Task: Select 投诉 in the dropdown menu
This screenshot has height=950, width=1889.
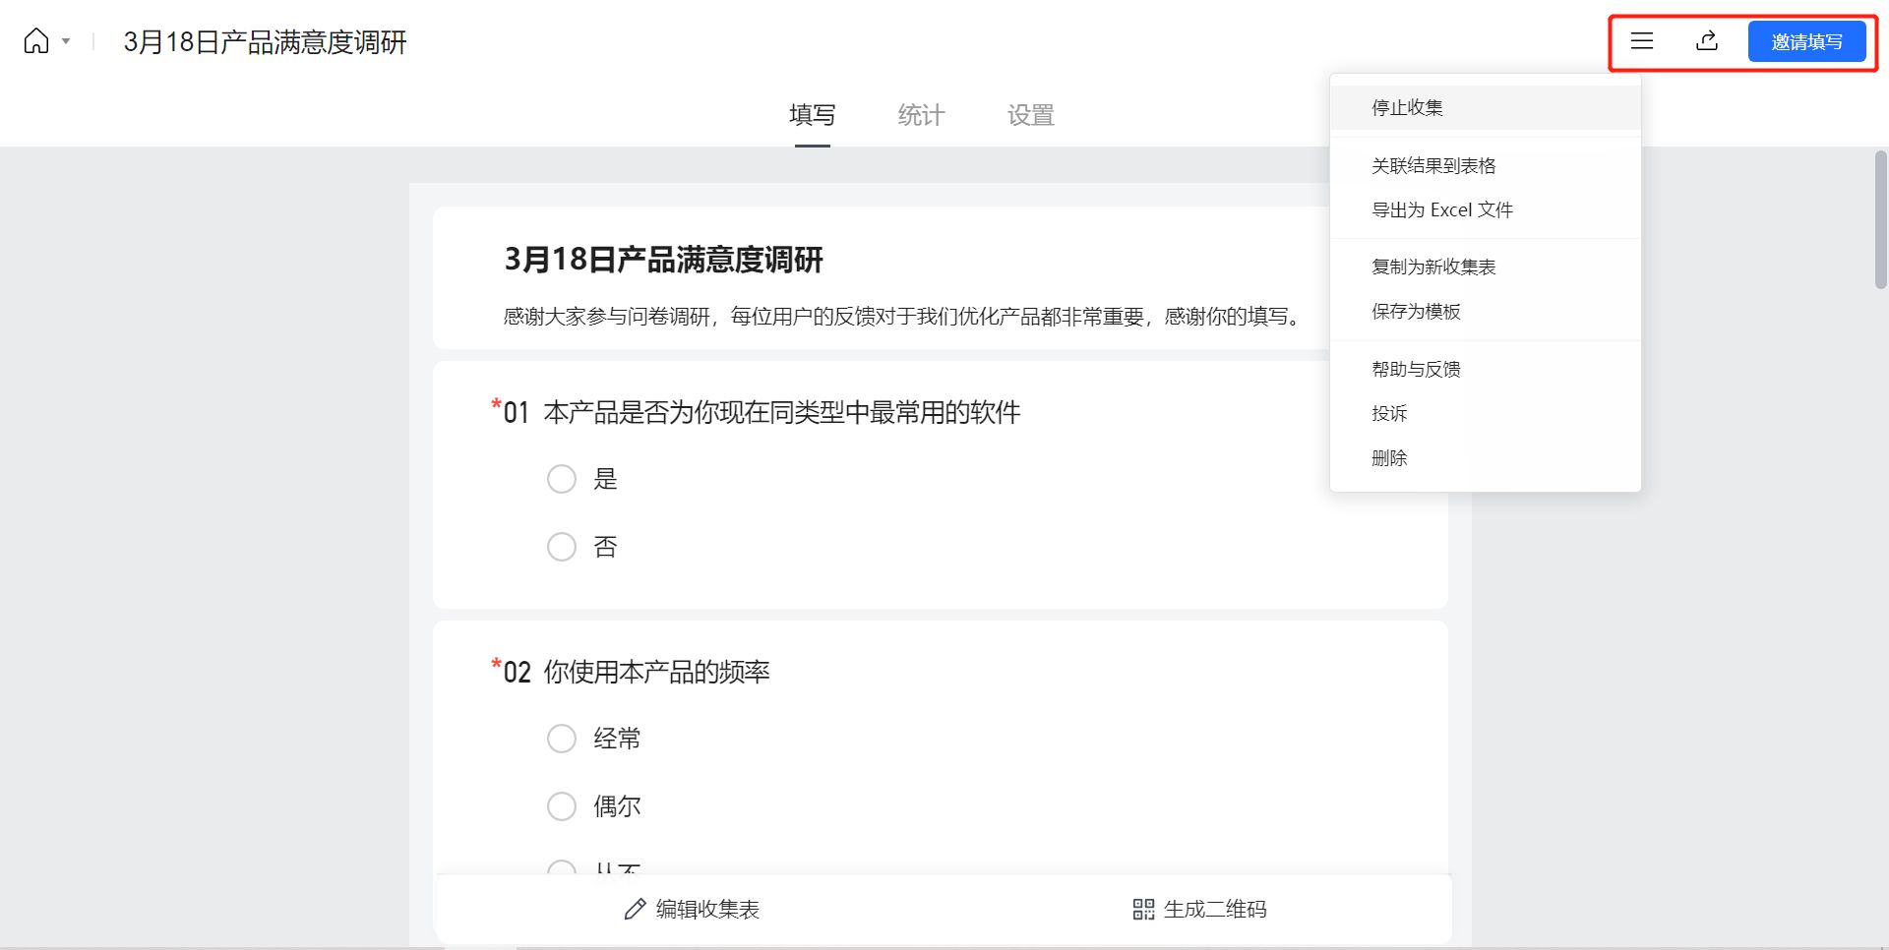Action: pyautogui.click(x=1486, y=413)
